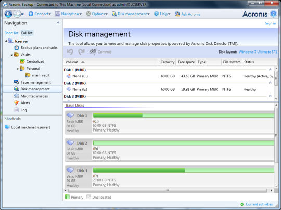This screenshot has height=210, width=281.
Task: Click the (C:) volume usage bar
Action: click(x=183, y=115)
